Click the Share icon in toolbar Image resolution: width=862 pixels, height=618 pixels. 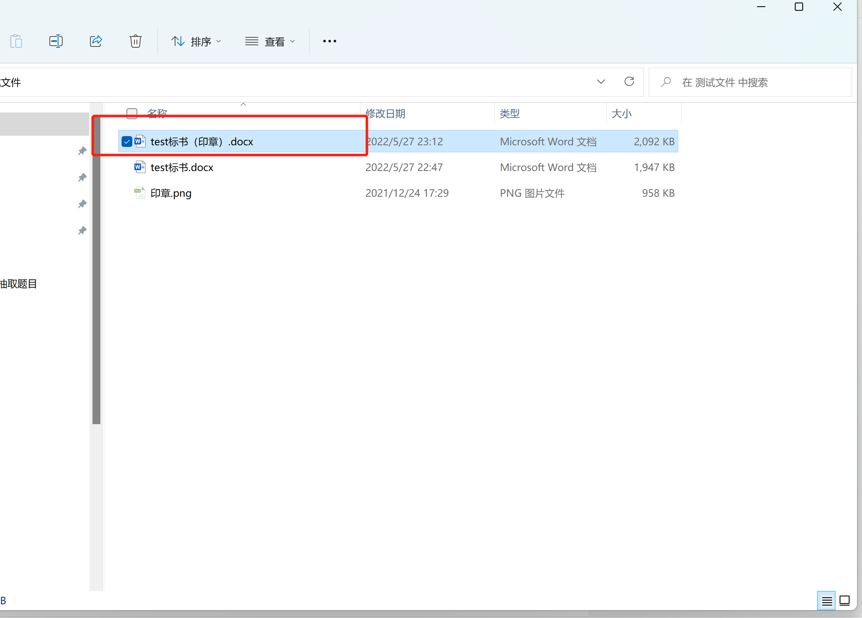point(96,41)
